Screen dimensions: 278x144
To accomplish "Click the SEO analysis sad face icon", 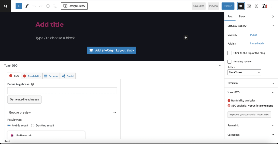I will (229, 106).
